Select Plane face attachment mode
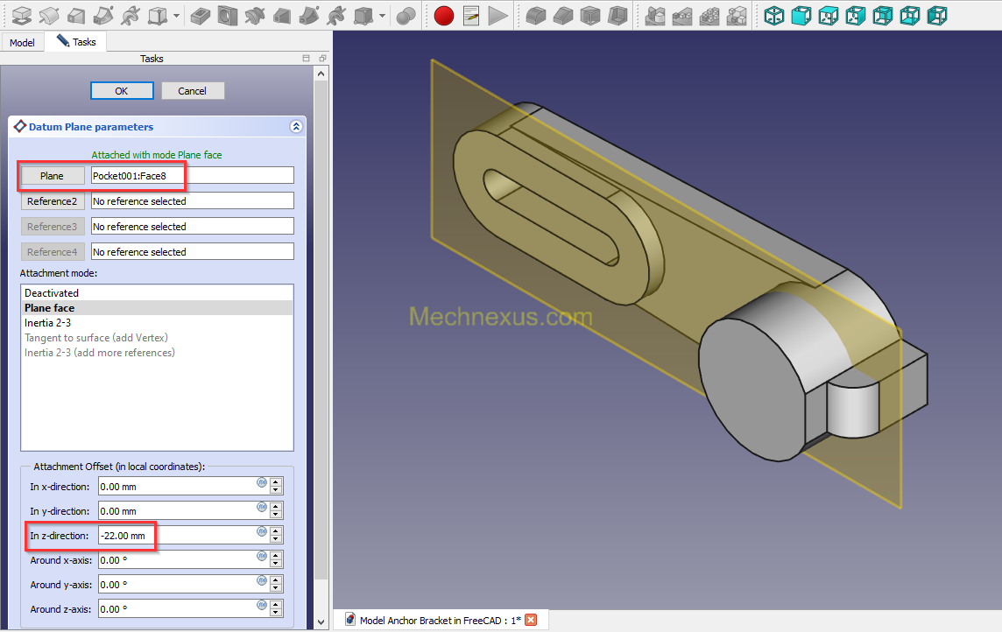This screenshot has width=1002, height=632. (157, 308)
